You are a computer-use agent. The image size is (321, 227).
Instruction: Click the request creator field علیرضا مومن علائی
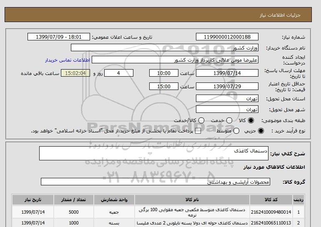(175, 60)
